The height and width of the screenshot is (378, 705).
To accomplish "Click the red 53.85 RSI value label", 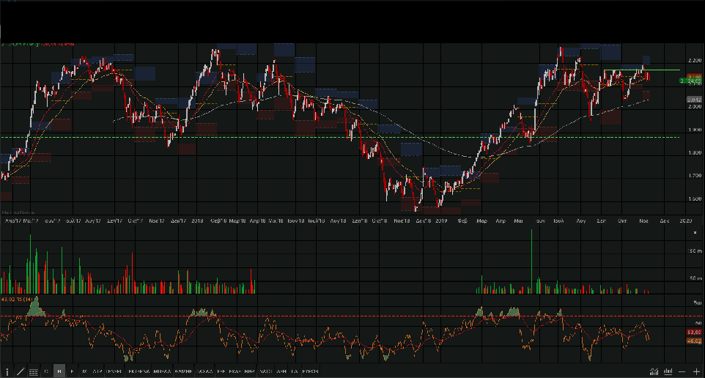I will (694, 333).
